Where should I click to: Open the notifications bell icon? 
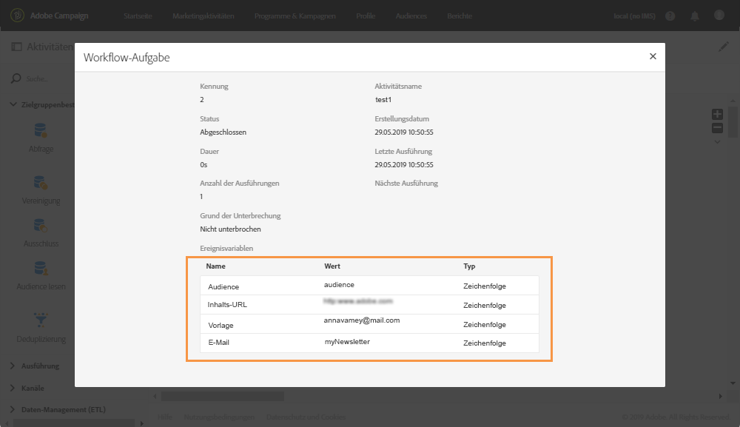(695, 16)
